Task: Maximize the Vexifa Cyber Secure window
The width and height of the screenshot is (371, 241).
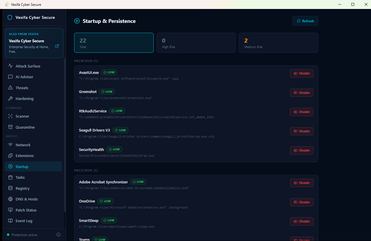Action: (x=353, y=4)
